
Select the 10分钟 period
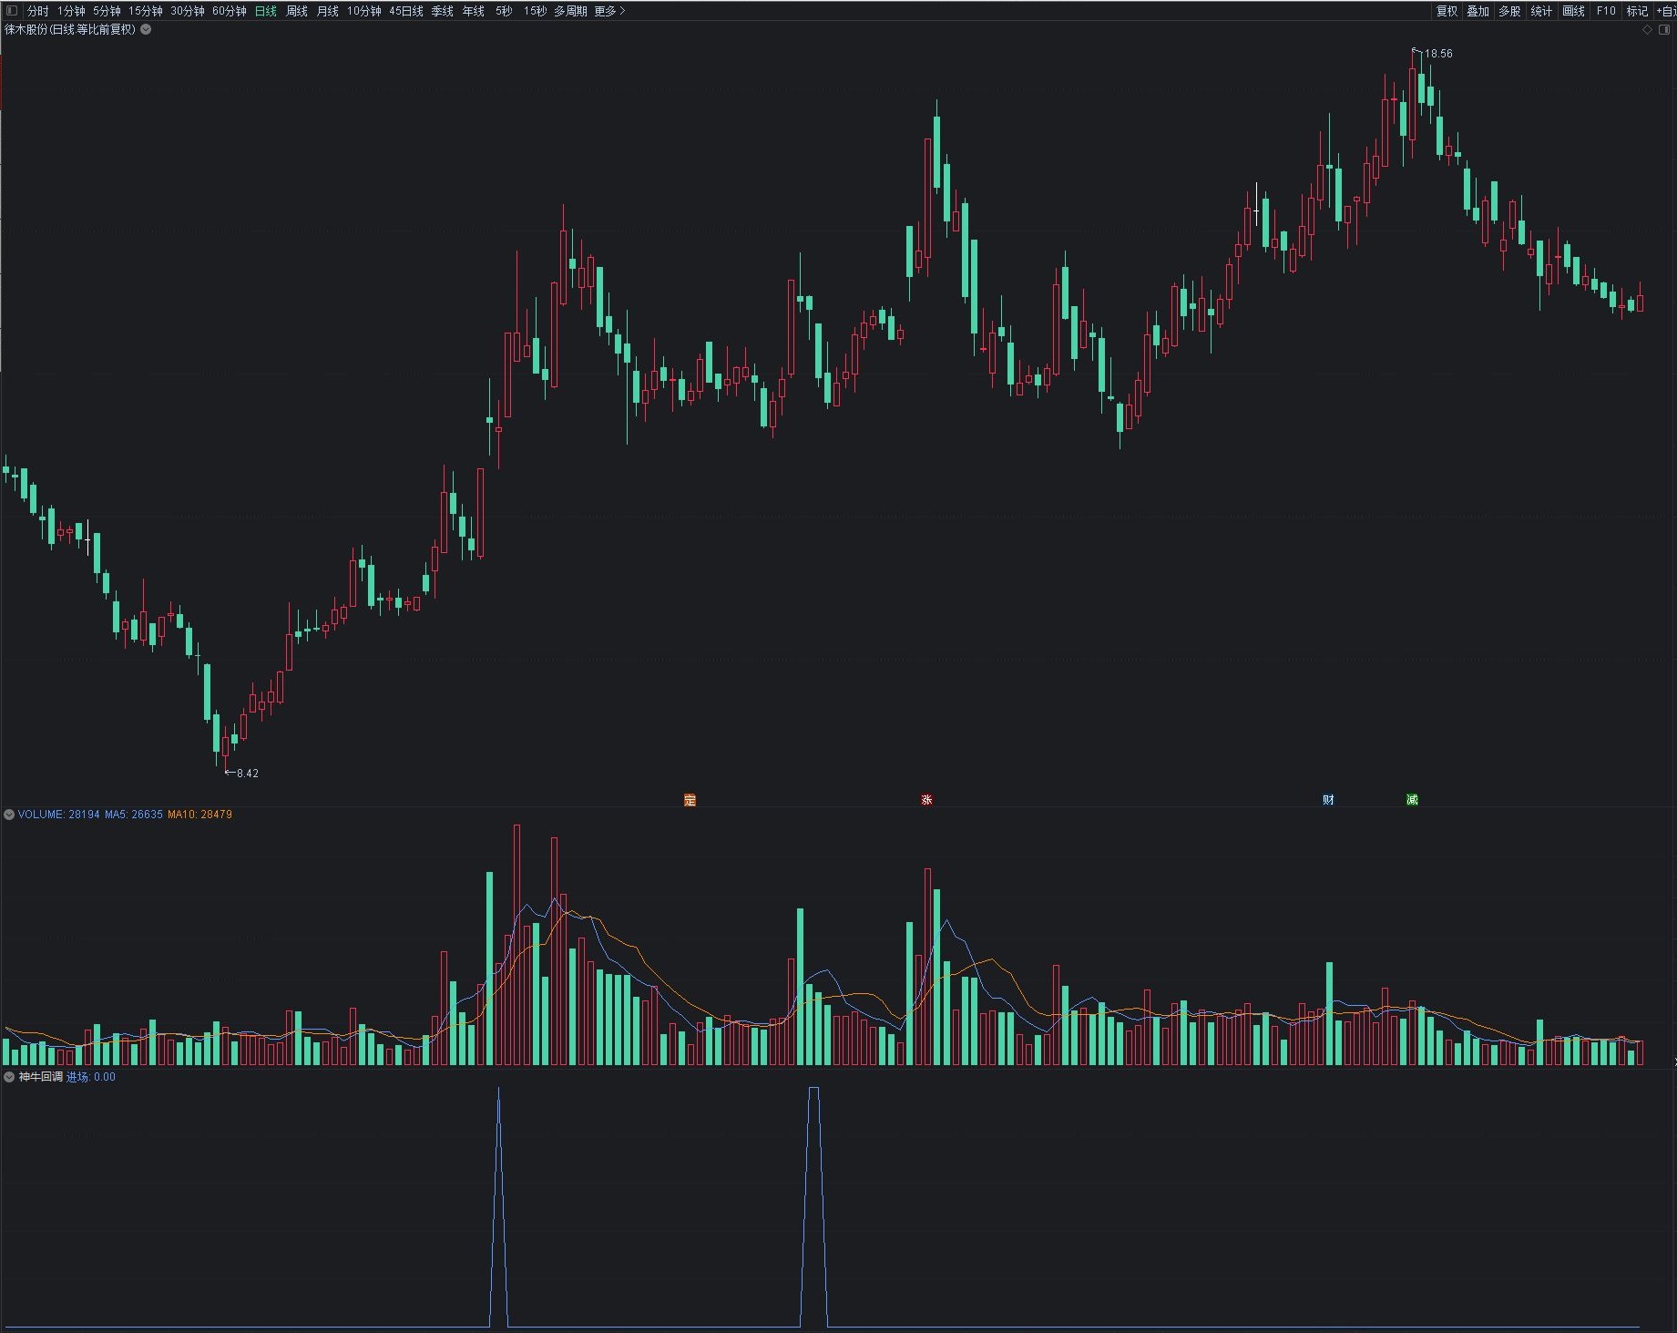point(363,11)
